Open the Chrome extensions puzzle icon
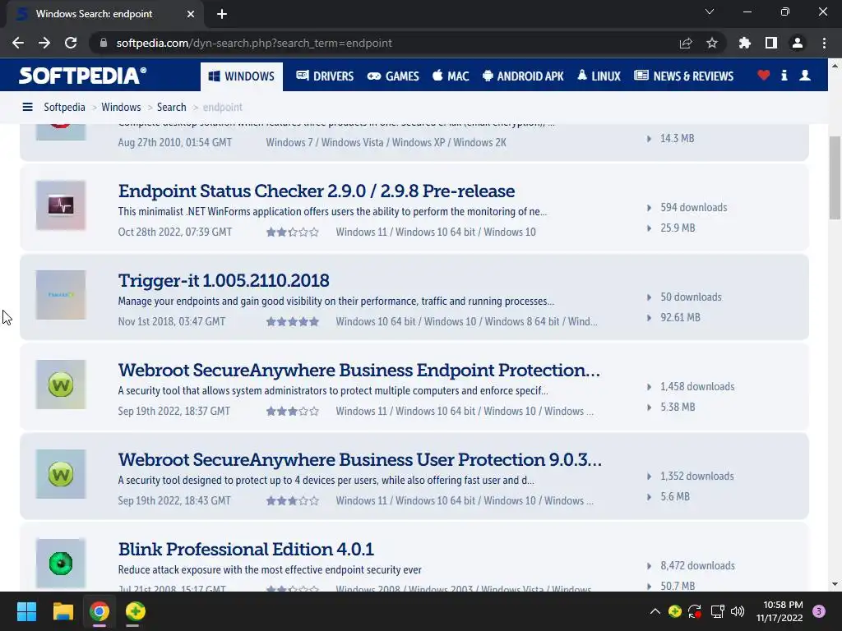 745,43
